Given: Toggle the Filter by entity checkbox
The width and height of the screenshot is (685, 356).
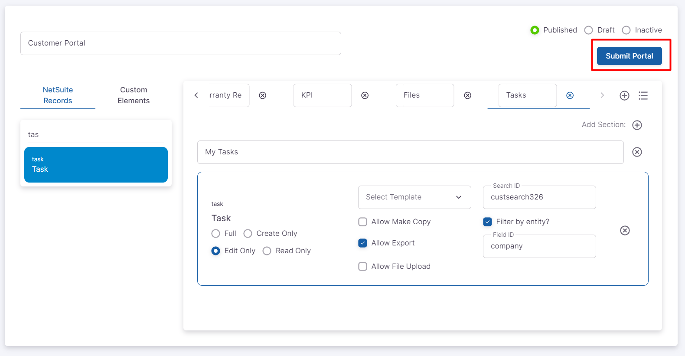Looking at the screenshot, I should pyautogui.click(x=488, y=222).
